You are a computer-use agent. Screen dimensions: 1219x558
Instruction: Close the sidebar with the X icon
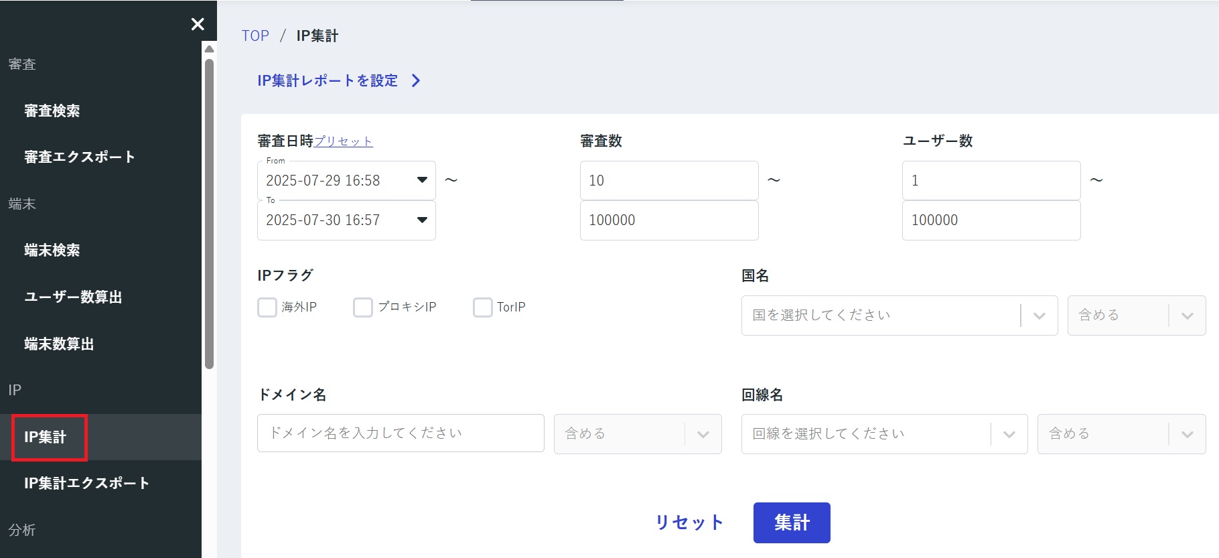tap(198, 24)
